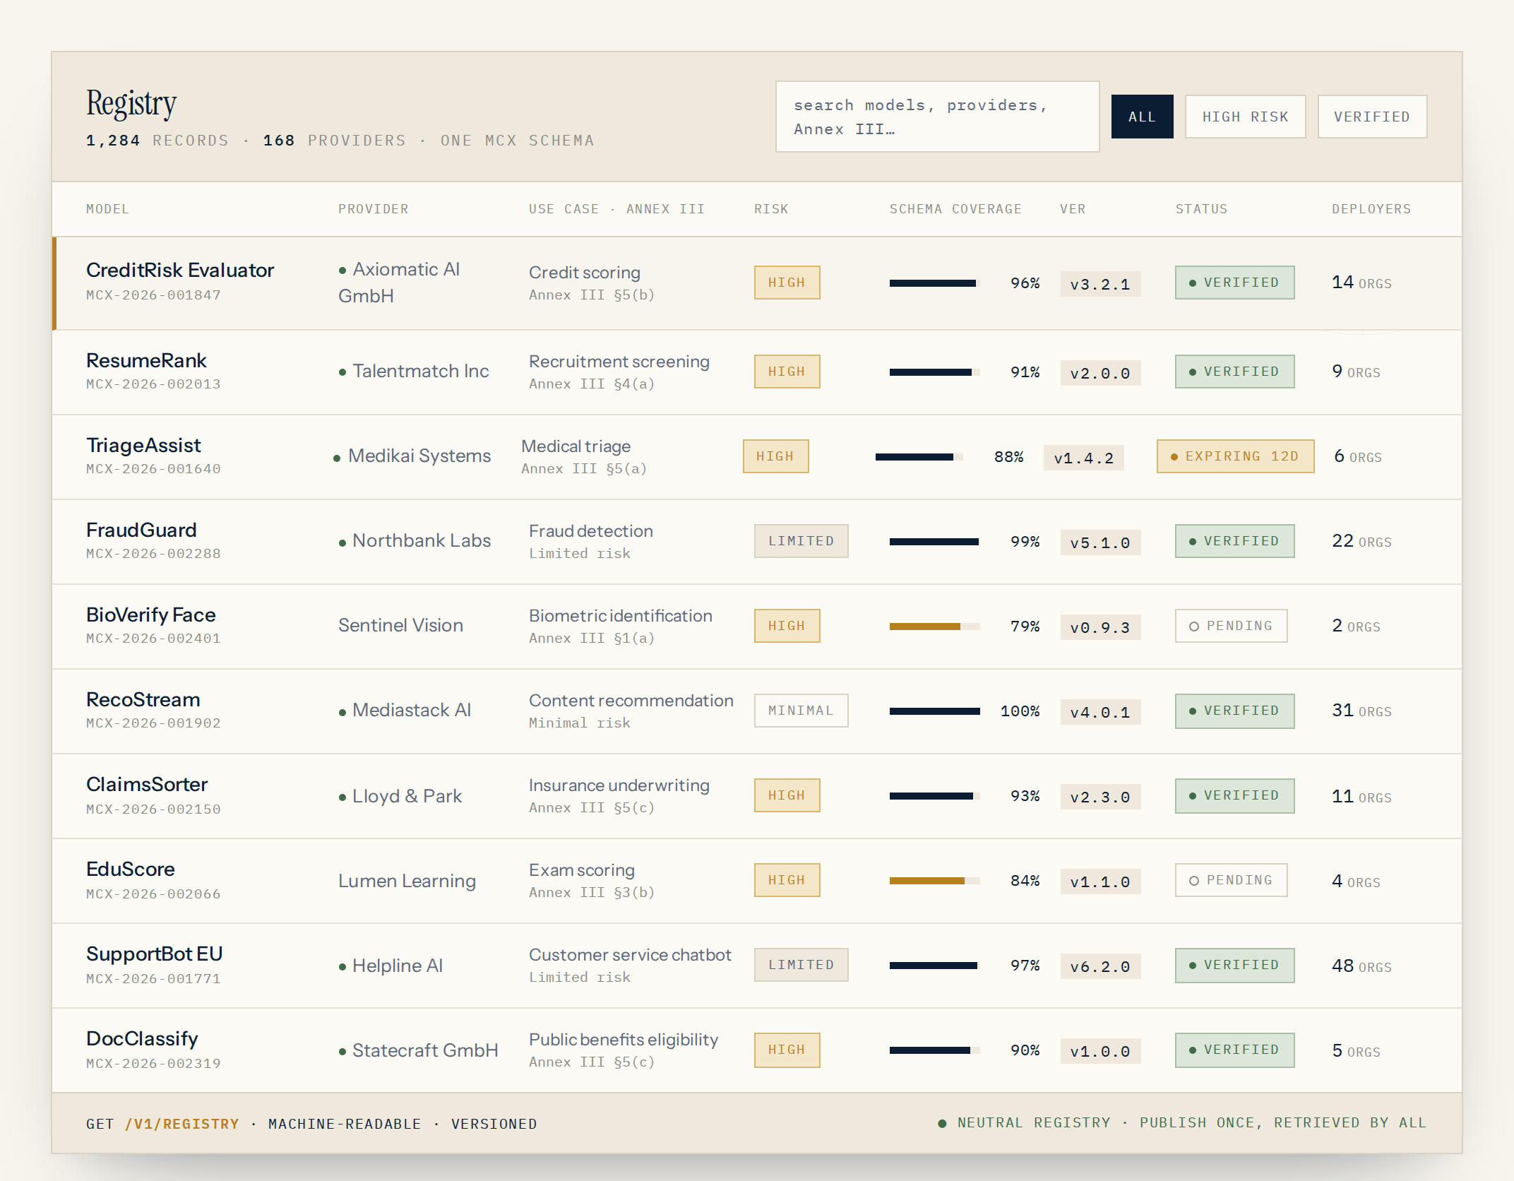Click the MINIMAL risk badge for RecoStream
Image resolution: width=1514 pixels, height=1181 pixels.
pyautogui.click(x=801, y=711)
